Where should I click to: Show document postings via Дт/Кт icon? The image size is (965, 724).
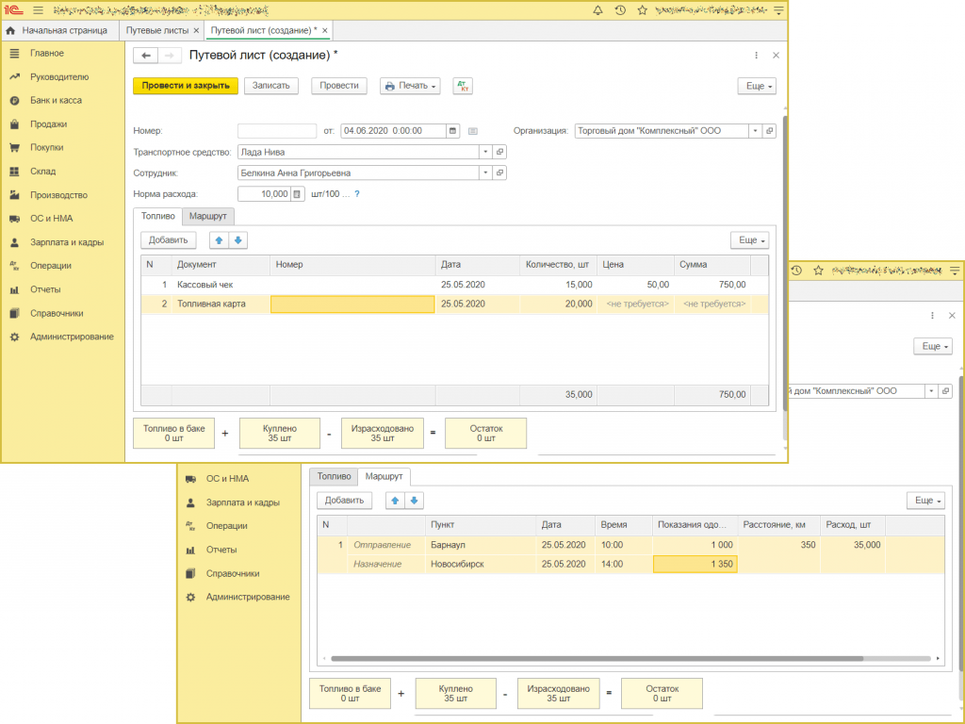(x=462, y=86)
